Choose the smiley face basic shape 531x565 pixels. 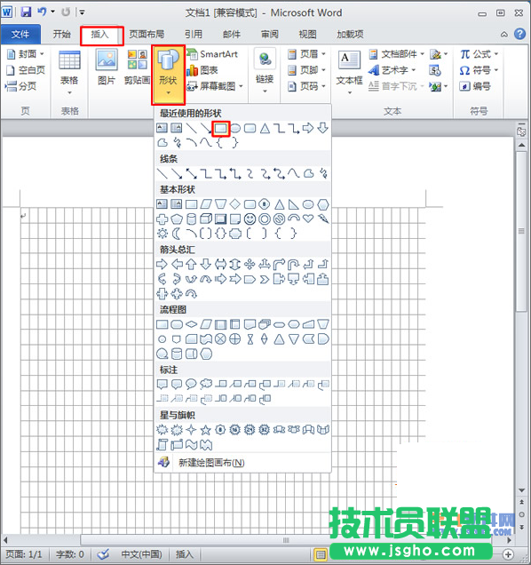[250, 219]
